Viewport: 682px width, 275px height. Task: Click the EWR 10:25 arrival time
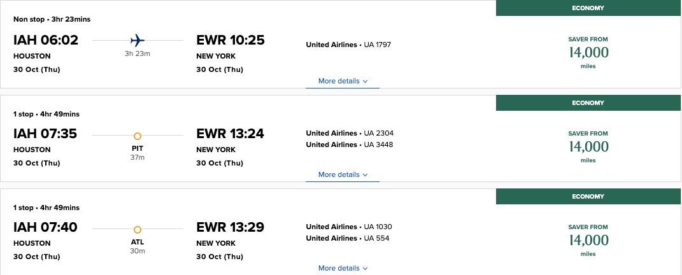(x=231, y=40)
